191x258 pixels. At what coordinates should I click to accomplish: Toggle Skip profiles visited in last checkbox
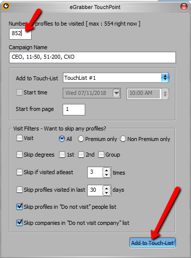point(20,190)
